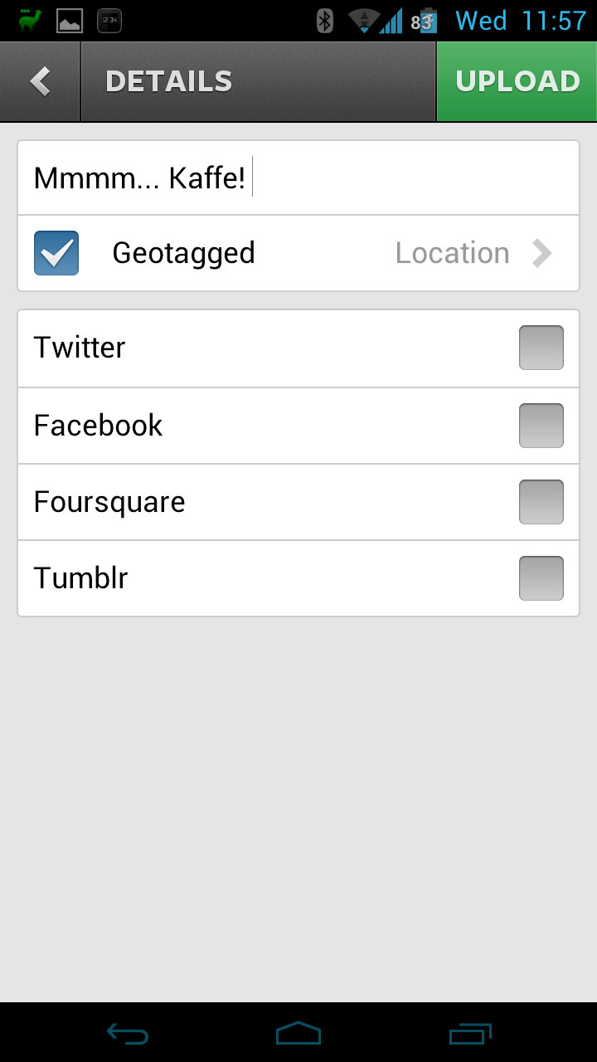The width and height of the screenshot is (597, 1062).
Task: Turn on Tumblr sharing checkbox
Action: tap(541, 578)
